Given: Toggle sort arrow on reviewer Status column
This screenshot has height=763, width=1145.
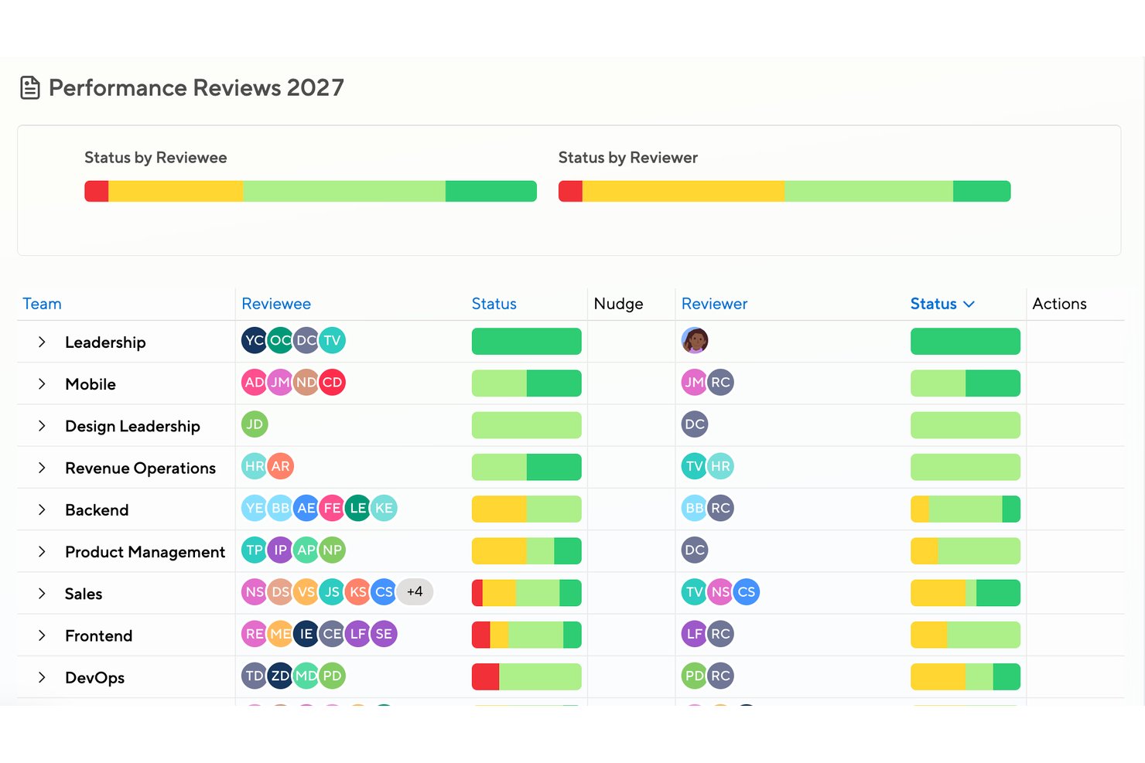Looking at the screenshot, I should [969, 304].
